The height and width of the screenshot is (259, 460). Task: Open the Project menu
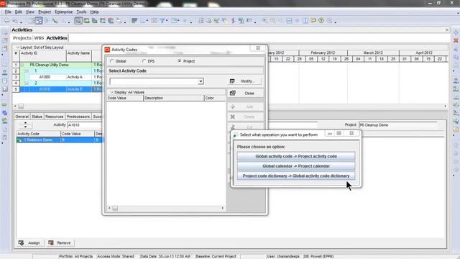point(45,12)
